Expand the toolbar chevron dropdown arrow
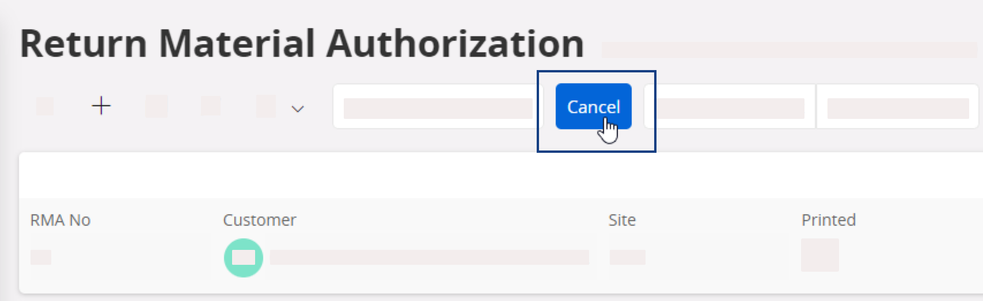Image resolution: width=983 pixels, height=301 pixels. click(297, 109)
